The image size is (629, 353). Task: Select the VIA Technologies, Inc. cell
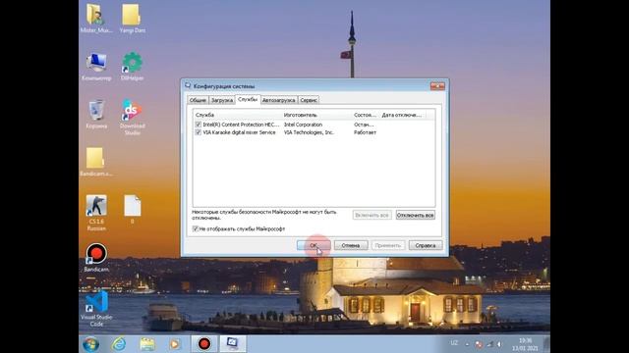coord(309,132)
